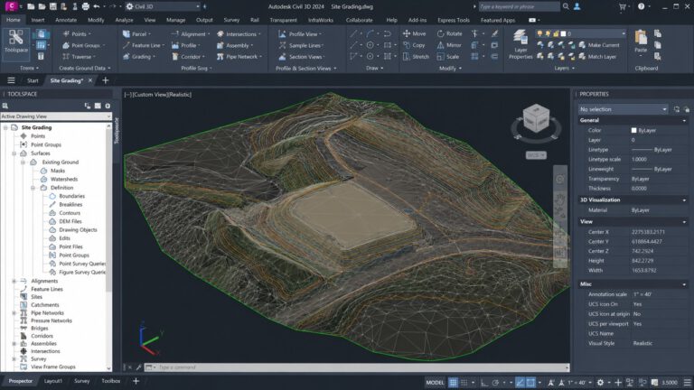Select the Assembly tool
694x390 pixels.
235,45
